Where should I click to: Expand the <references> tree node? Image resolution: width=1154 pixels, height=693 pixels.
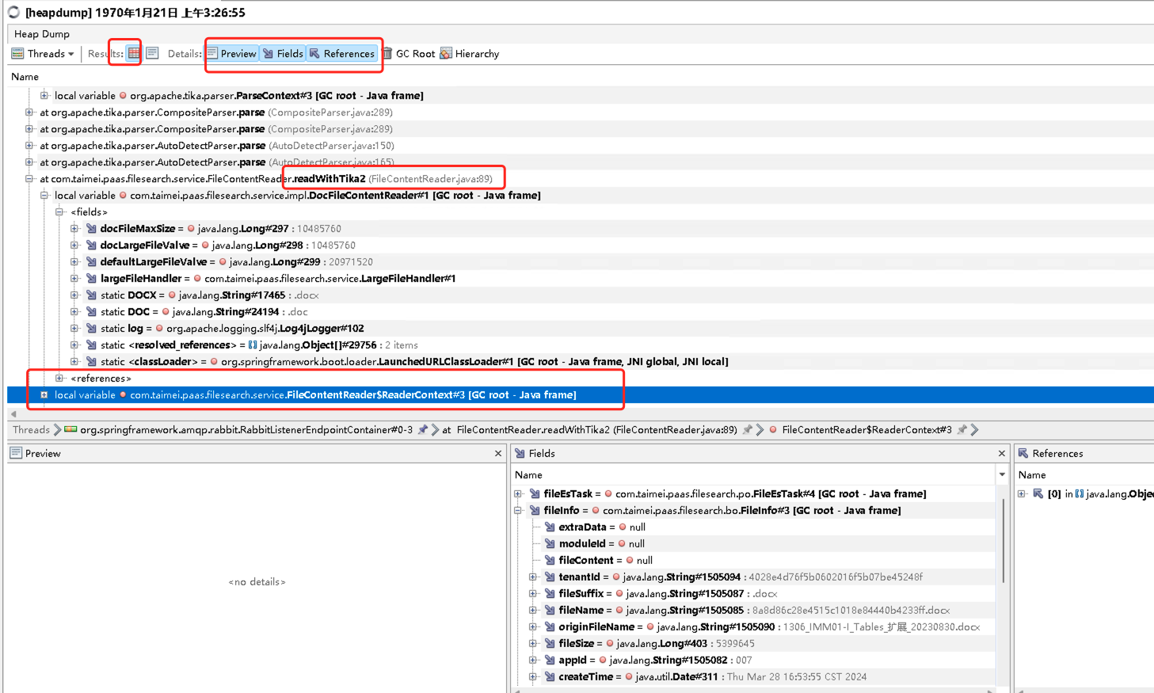tap(59, 379)
